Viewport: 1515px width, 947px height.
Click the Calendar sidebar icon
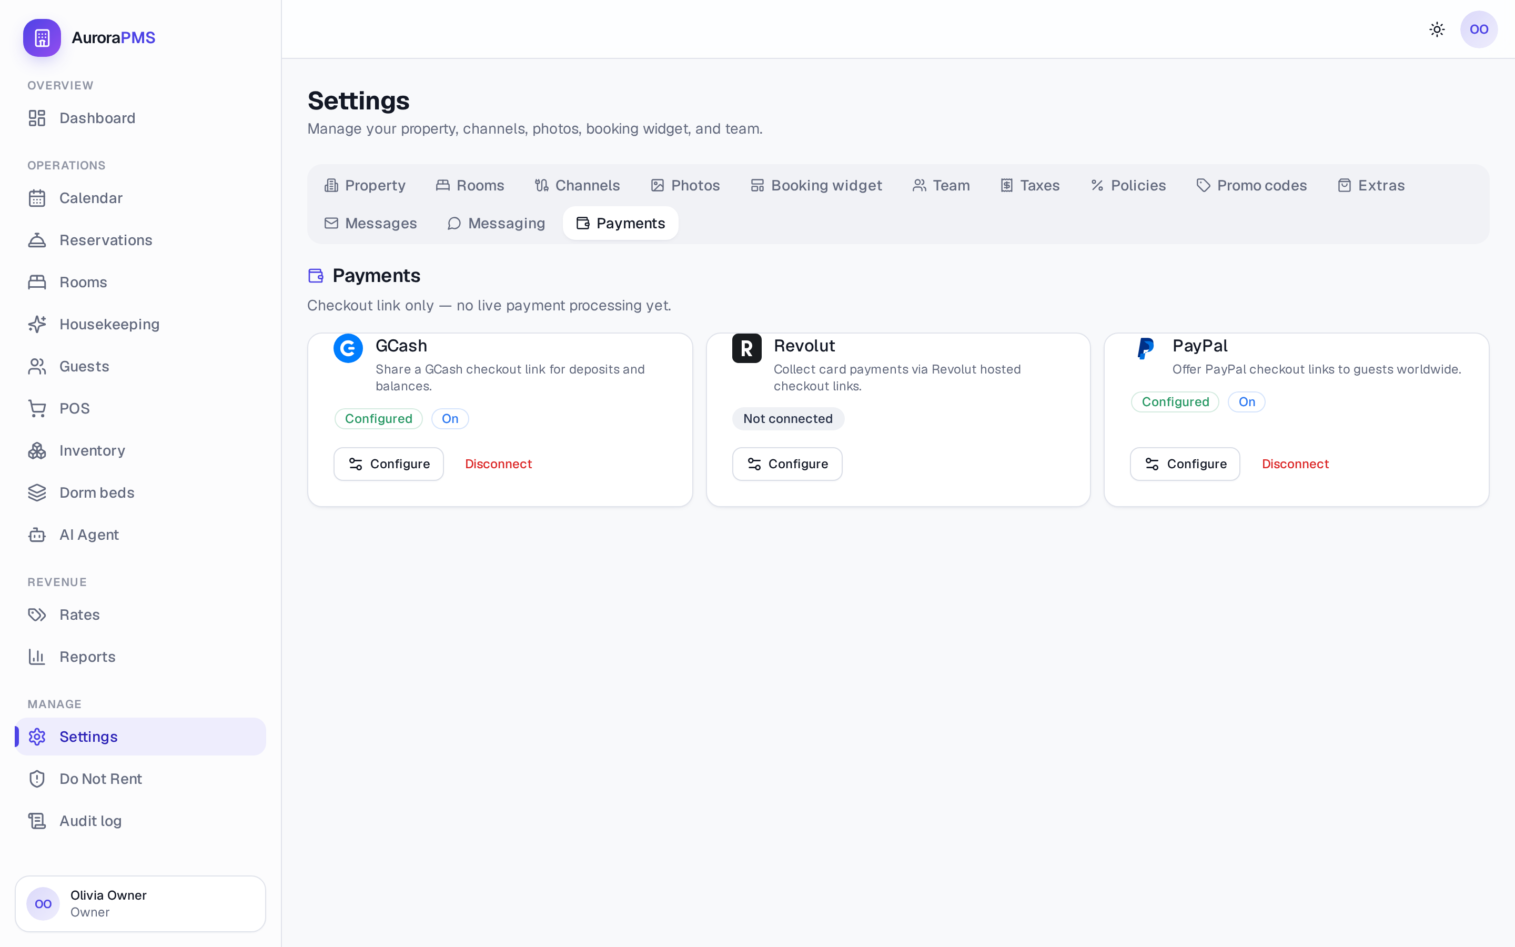[37, 198]
